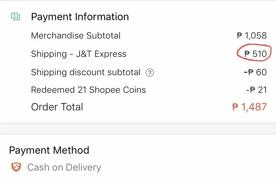The height and width of the screenshot is (183, 276).
Task: Tap the -₱21 coins deduction amount
Action: tap(256, 90)
